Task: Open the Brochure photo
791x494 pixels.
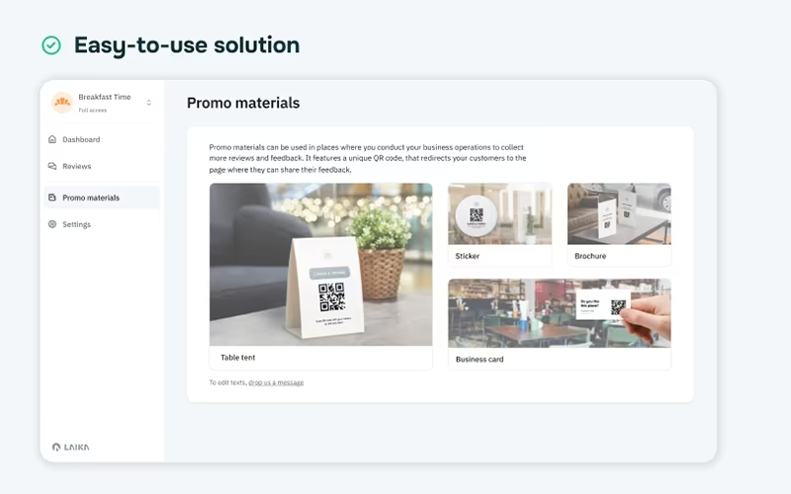Action: click(619, 213)
